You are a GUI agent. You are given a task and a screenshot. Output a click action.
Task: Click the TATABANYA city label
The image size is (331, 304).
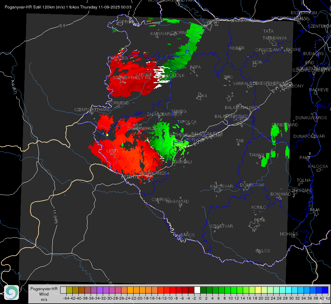pyautogui.click(x=275, y=38)
